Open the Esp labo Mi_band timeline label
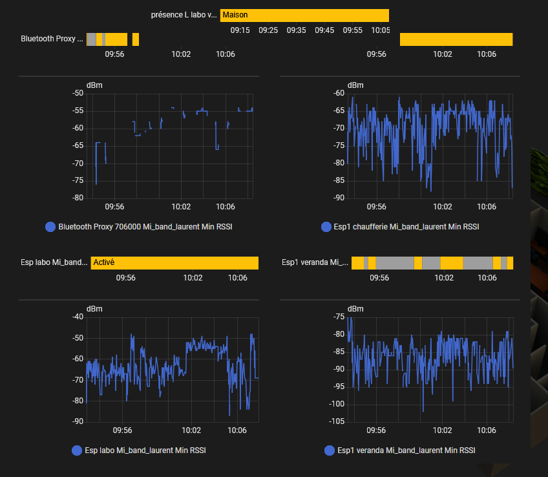The image size is (548, 477). point(54,262)
